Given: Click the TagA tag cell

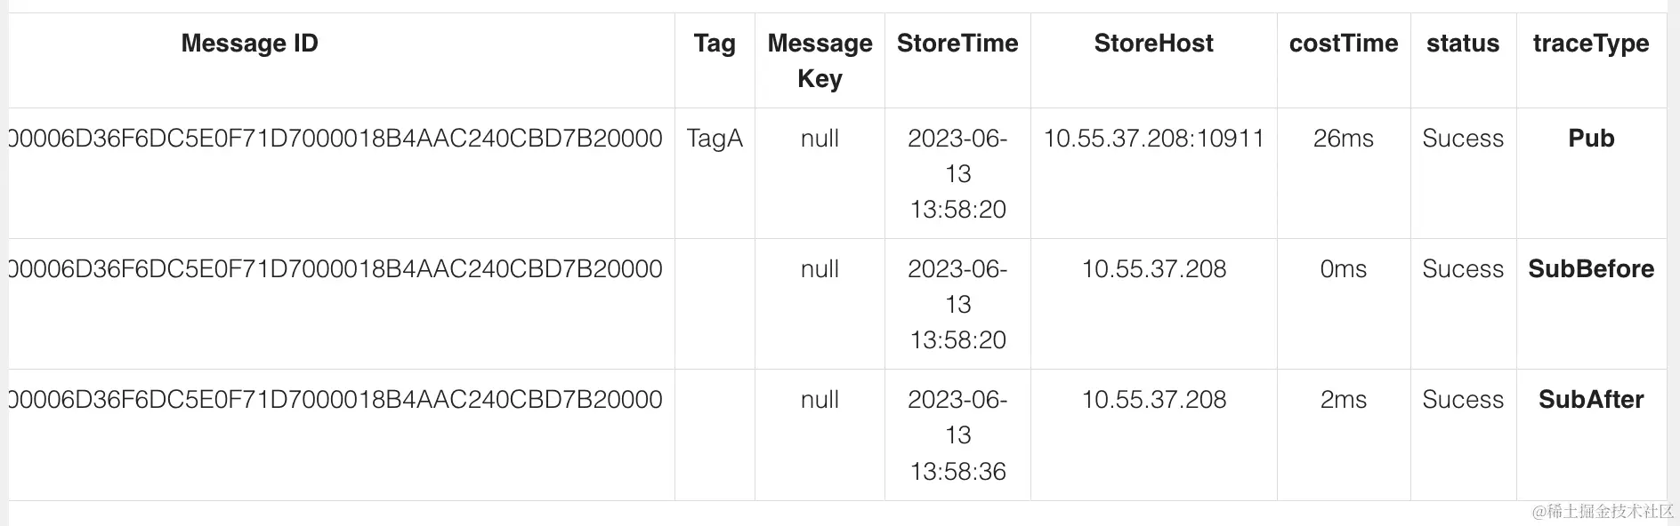Looking at the screenshot, I should (x=715, y=139).
